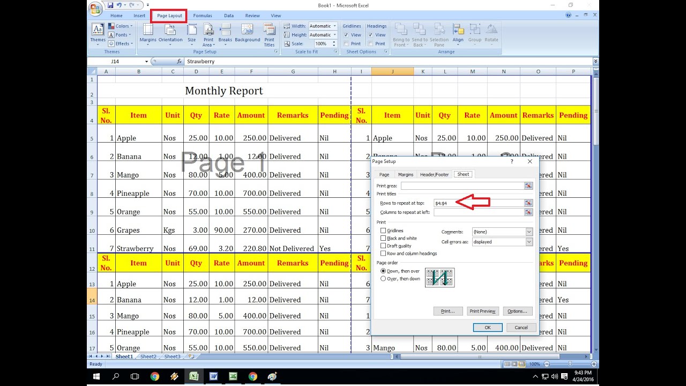The height and width of the screenshot is (386, 686).
Task: Open the Print Area menu
Action: (x=208, y=34)
